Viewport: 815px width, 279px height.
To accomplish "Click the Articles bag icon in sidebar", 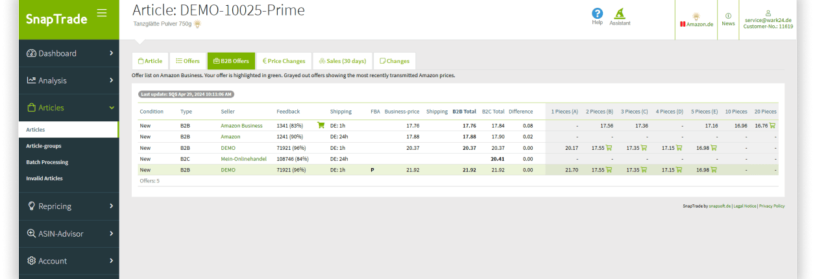I will click(x=31, y=108).
